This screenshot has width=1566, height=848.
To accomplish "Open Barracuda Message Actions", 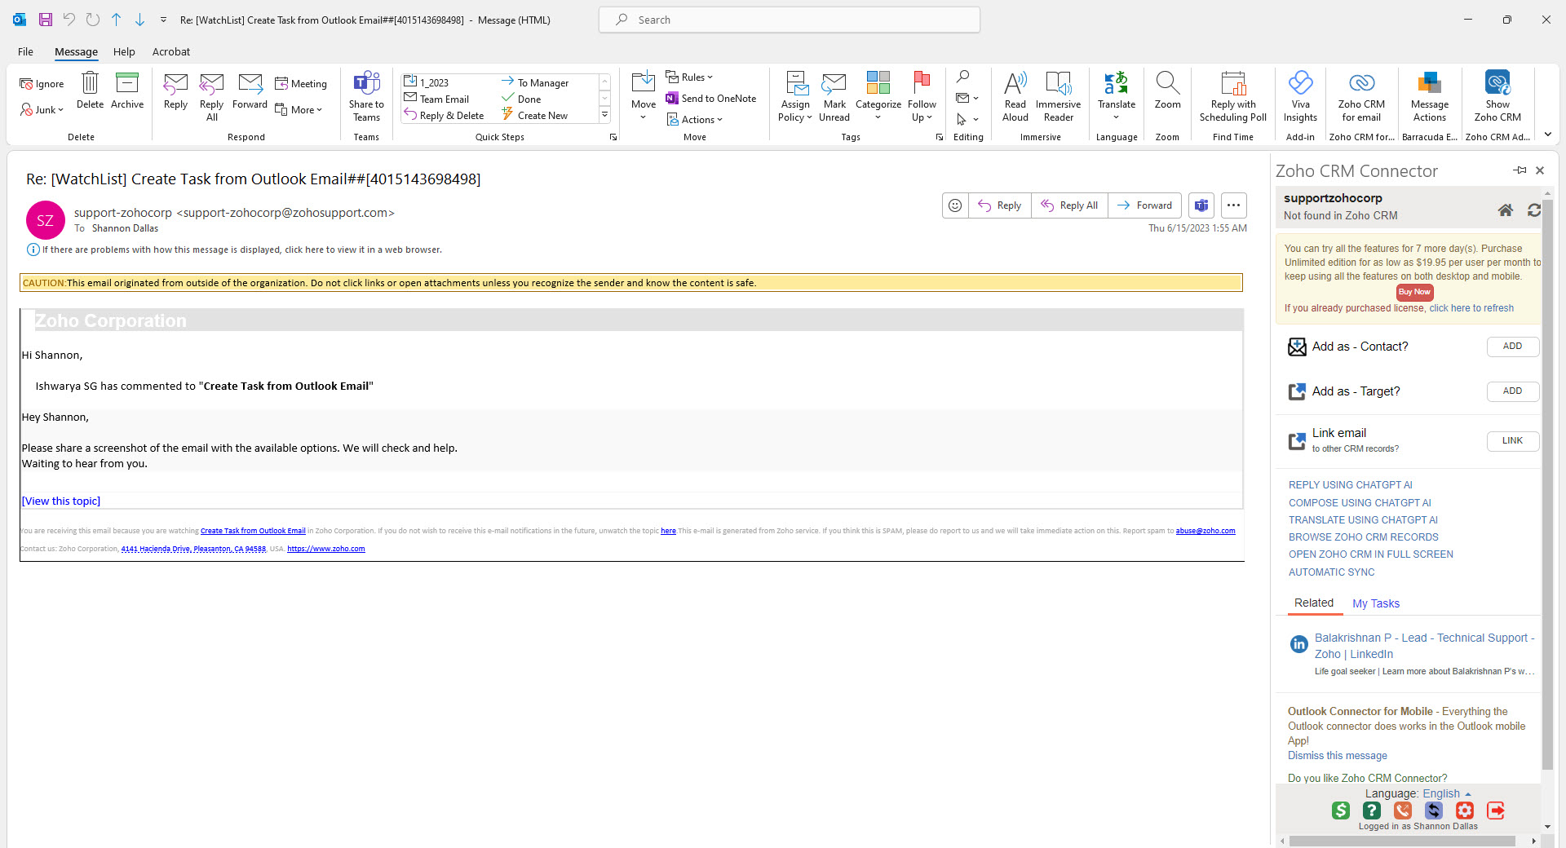I will pos(1430,97).
